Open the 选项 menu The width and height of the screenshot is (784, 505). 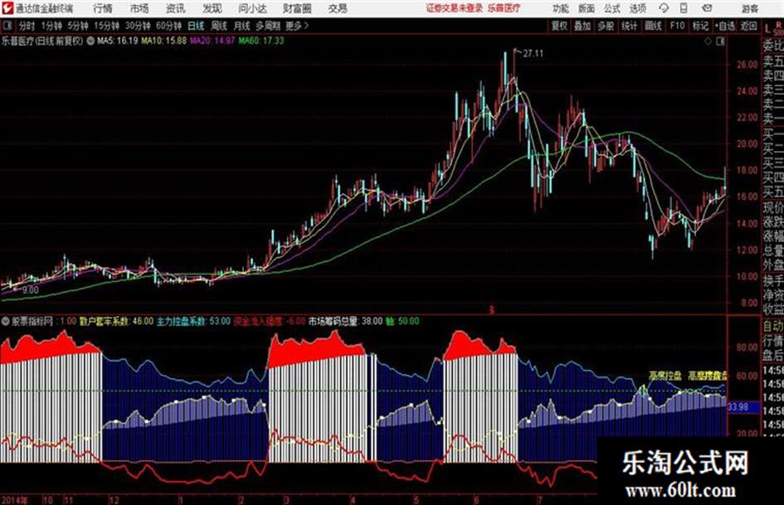(637, 8)
